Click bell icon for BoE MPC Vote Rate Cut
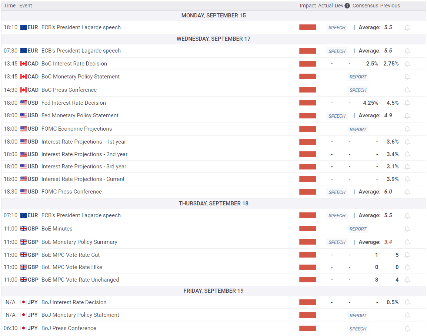 pos(407,255)
